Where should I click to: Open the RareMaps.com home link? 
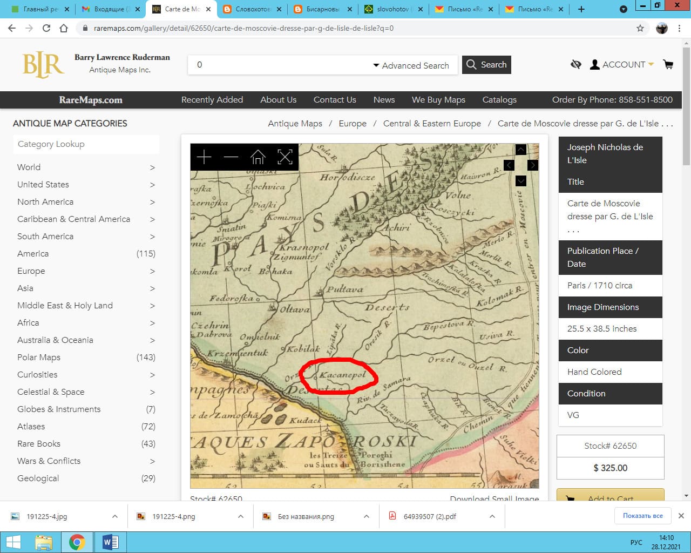click(91, 100)
